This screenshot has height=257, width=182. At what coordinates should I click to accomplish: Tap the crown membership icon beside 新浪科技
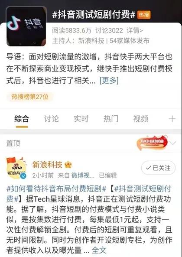[68, 165]
